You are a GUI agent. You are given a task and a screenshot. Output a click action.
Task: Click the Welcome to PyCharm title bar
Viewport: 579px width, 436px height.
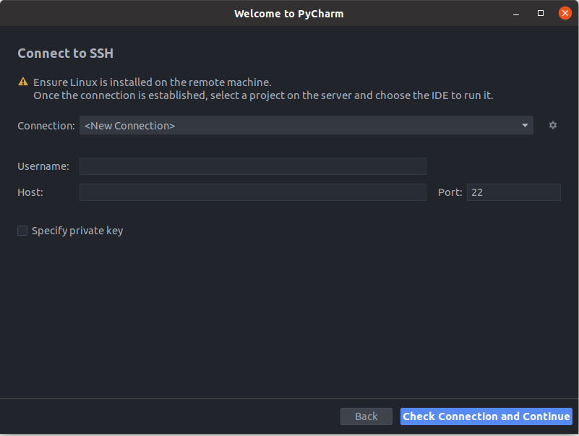click(x=288, y=14)
